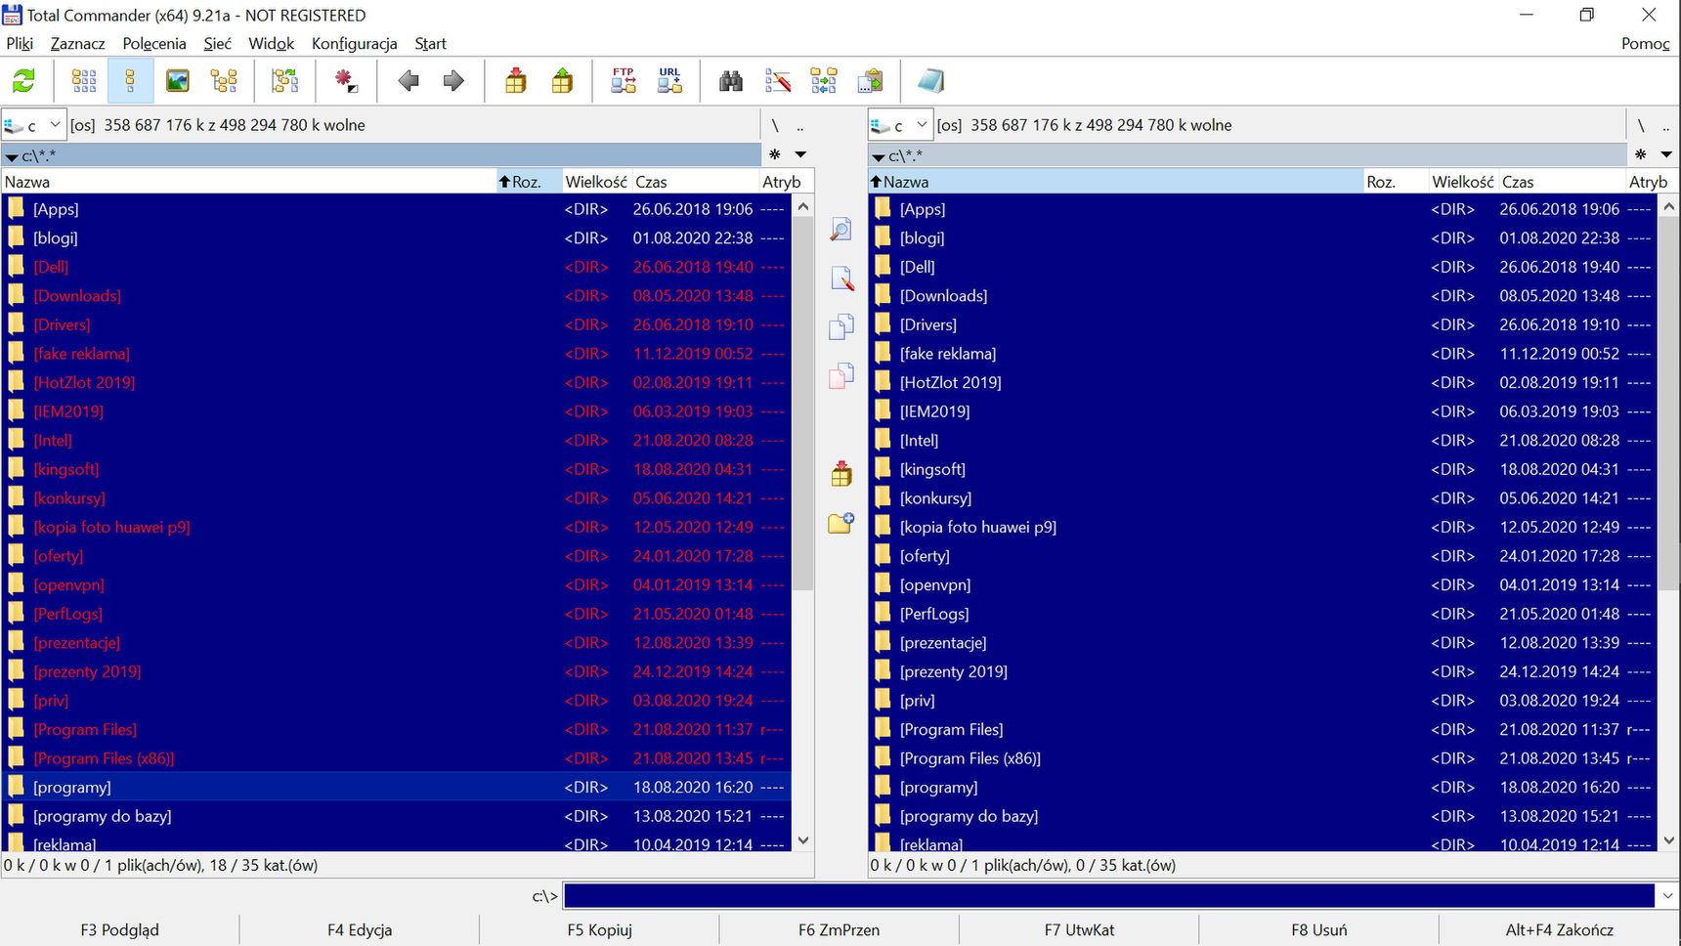
Task: Click the command line input field
Action: click(x=1109, y=895)
